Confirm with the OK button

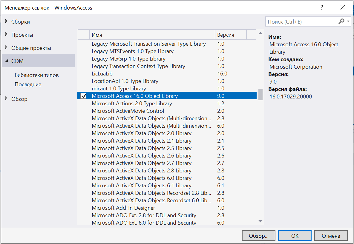295,236
